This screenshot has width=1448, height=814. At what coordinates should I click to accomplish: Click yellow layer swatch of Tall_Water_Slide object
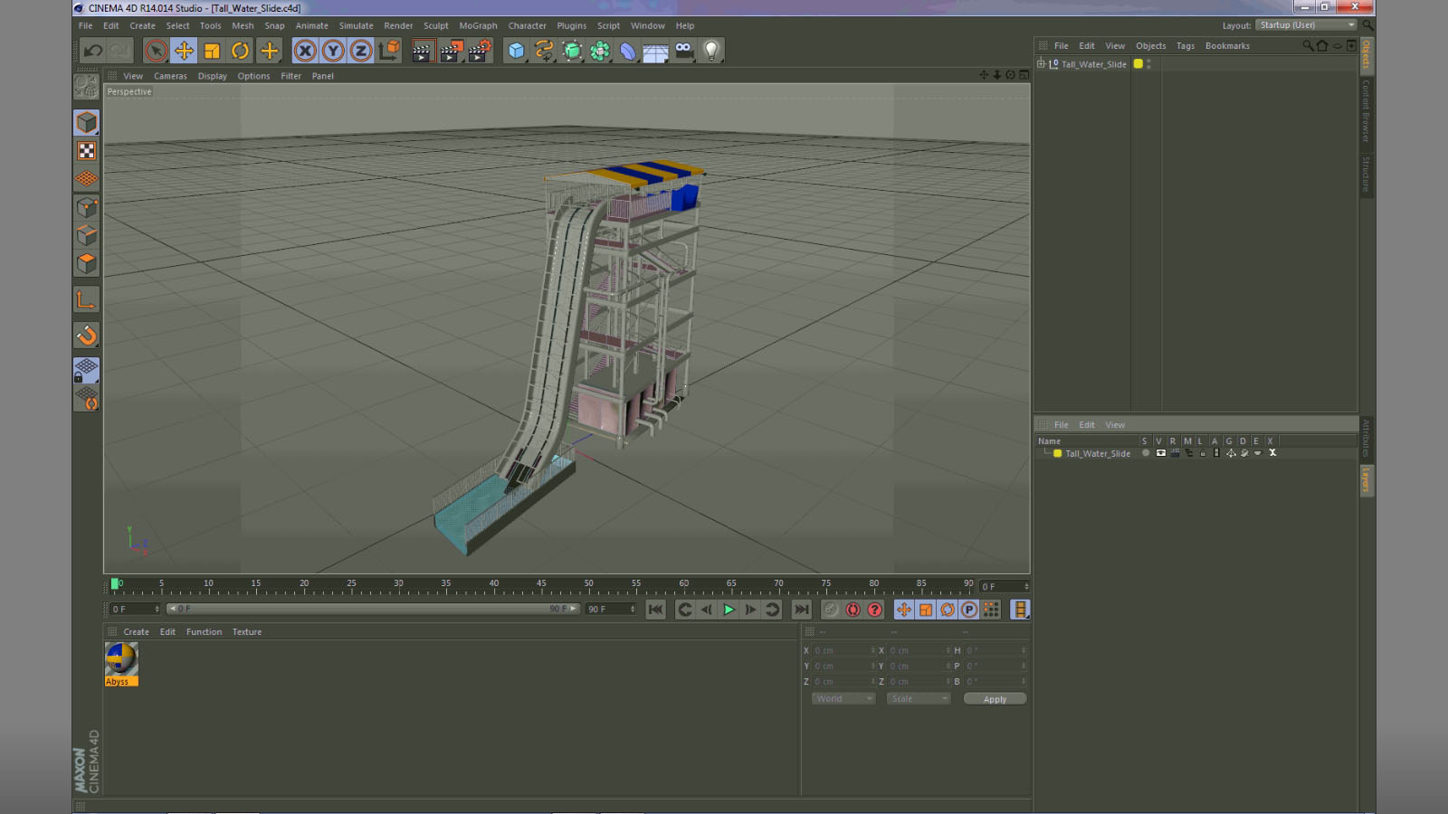click(x=1138, y=64)
